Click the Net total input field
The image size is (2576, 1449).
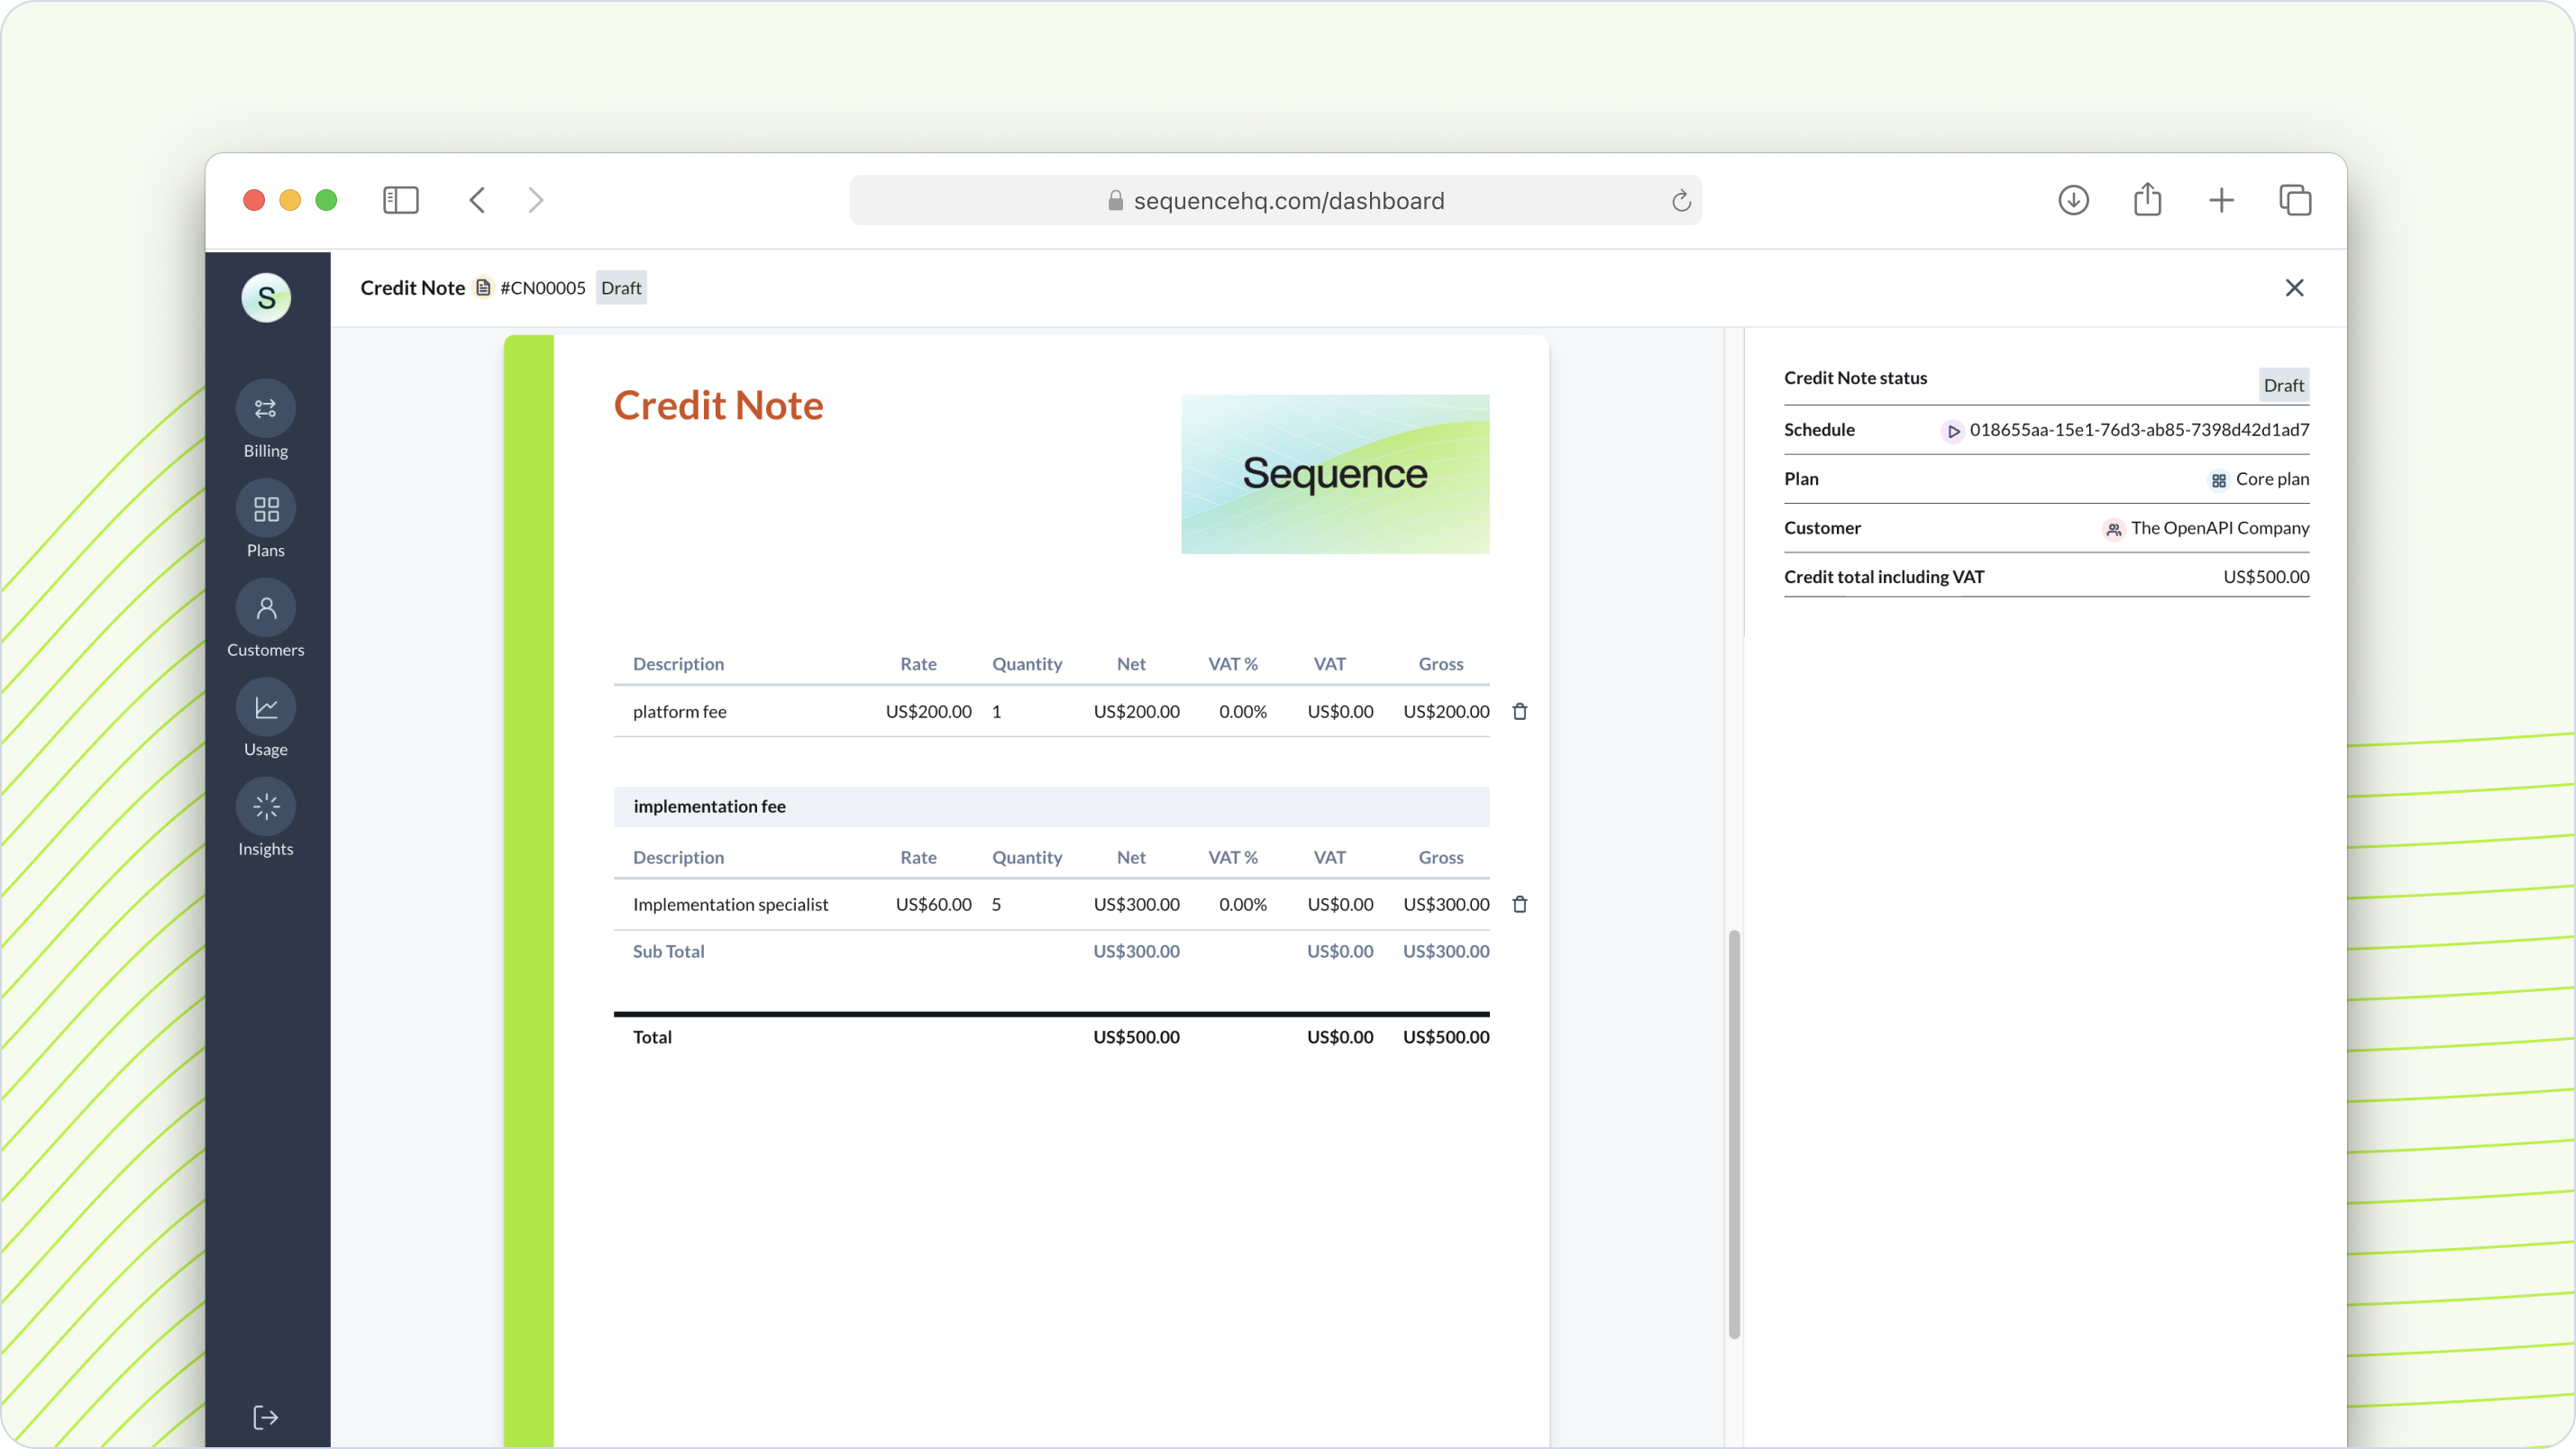(x=1136, y=1035)
